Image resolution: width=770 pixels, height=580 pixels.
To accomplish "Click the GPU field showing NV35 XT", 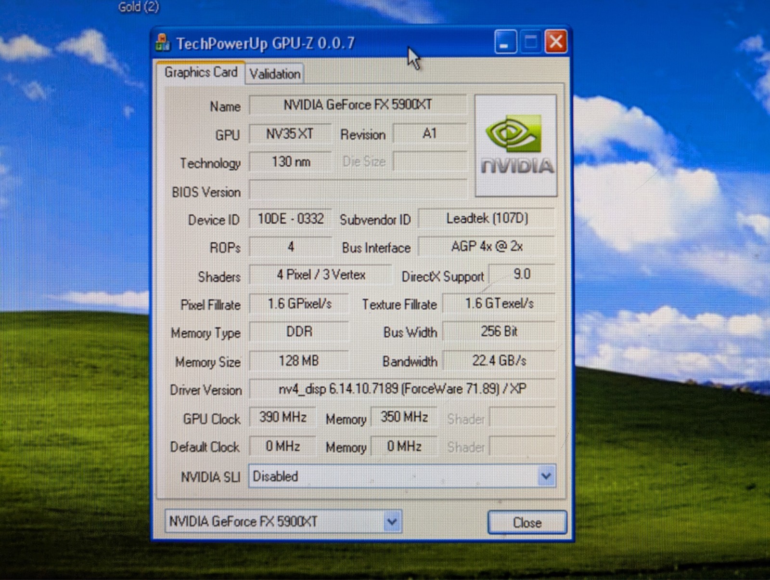I will [x=290, y=133].
